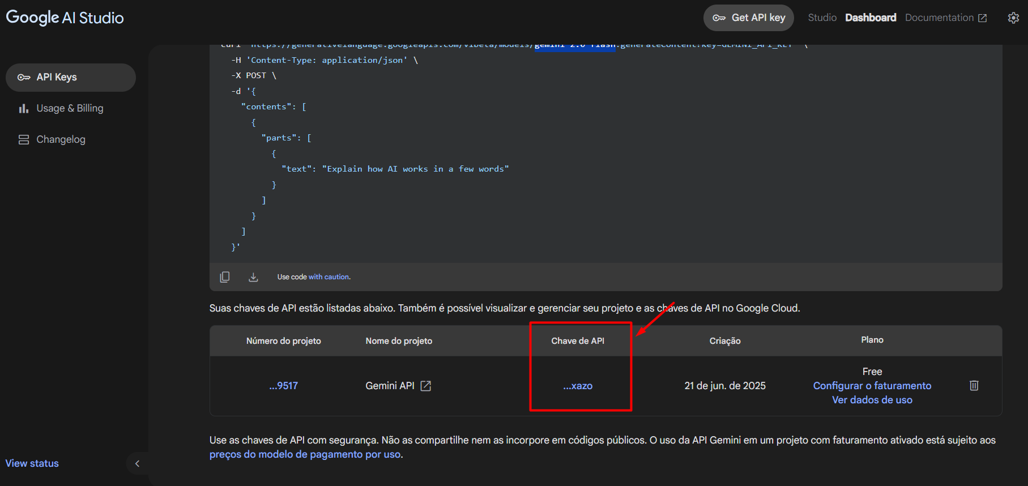1028x486 pixels.
Task: Open the Gemini API project external link icon
Action: point(426,386)
